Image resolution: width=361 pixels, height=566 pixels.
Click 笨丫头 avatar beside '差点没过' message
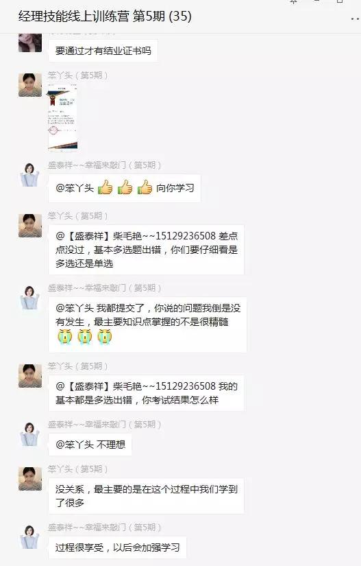30,226
